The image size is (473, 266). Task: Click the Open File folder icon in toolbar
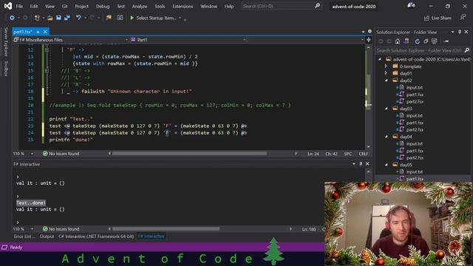(50, 18)
